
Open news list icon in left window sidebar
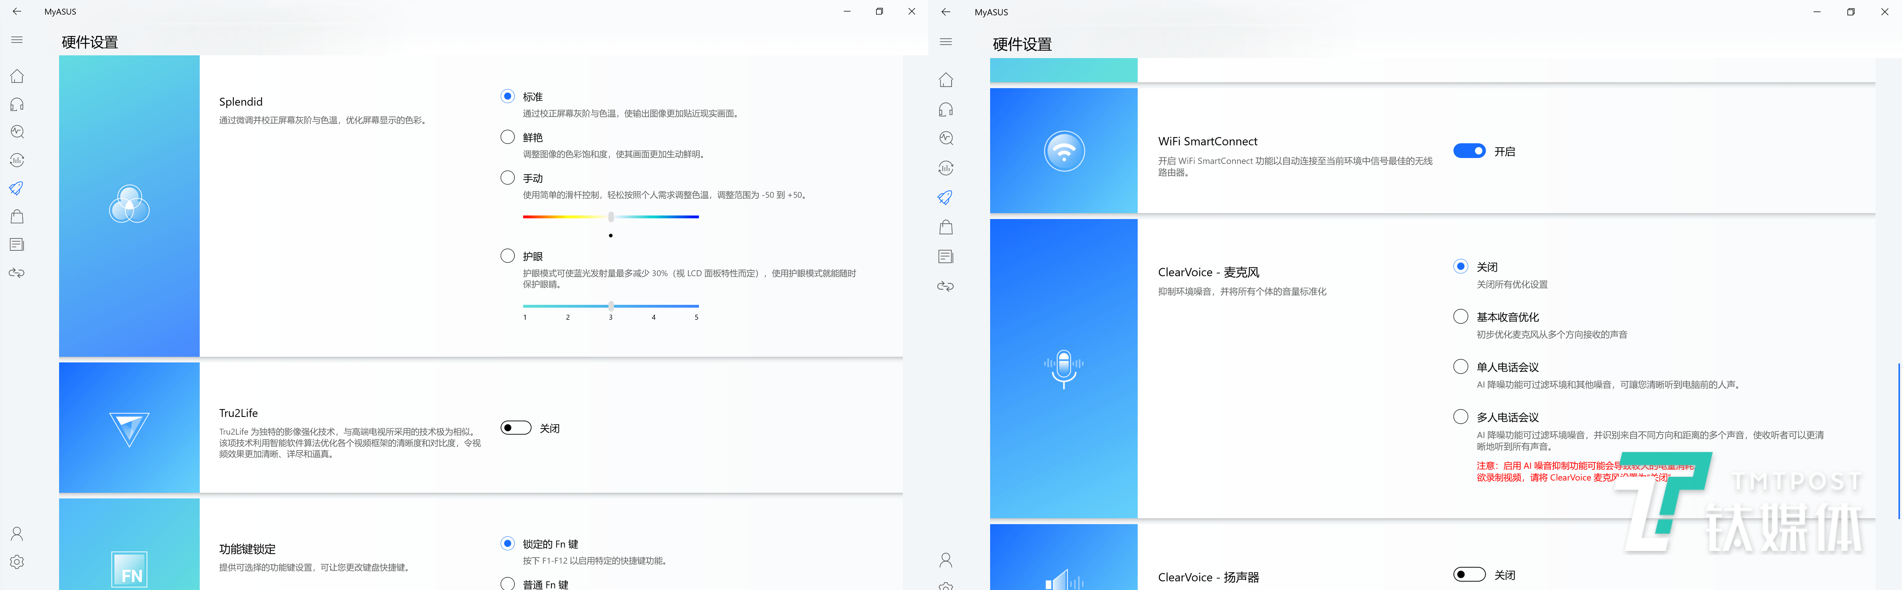pyautogui.click(x=17, y=244)
